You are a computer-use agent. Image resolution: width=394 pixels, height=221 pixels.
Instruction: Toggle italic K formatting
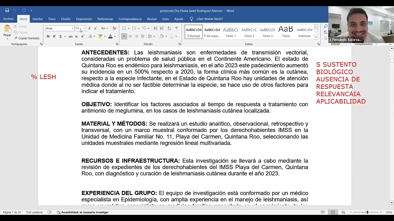pos(54,36)
